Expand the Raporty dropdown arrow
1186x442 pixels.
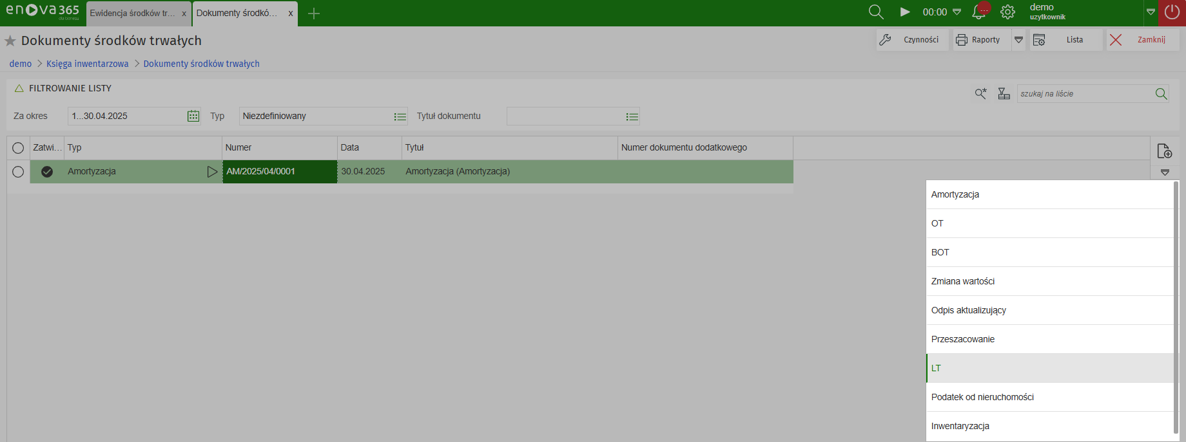(1018, 40)
